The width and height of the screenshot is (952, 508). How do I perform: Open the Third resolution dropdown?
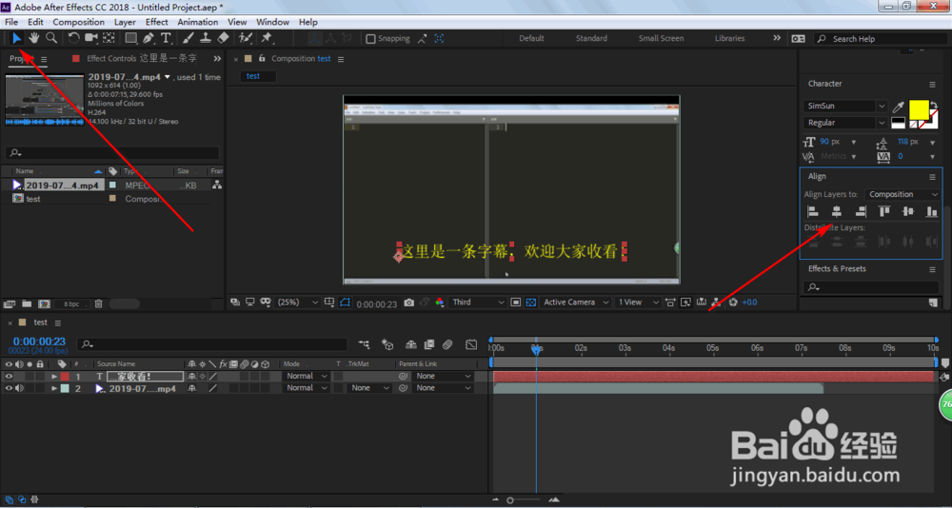(478, 303)
